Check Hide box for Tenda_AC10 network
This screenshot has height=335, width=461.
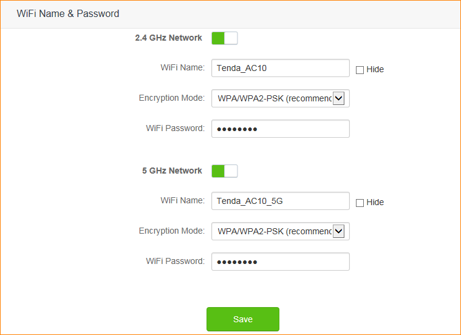(360, 70)
